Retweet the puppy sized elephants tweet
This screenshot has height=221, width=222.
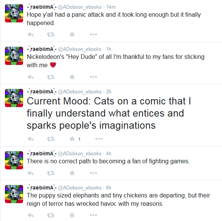[51, 215]
